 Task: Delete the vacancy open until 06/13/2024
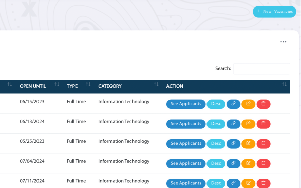pyautogui.click(x=264, y=124)
